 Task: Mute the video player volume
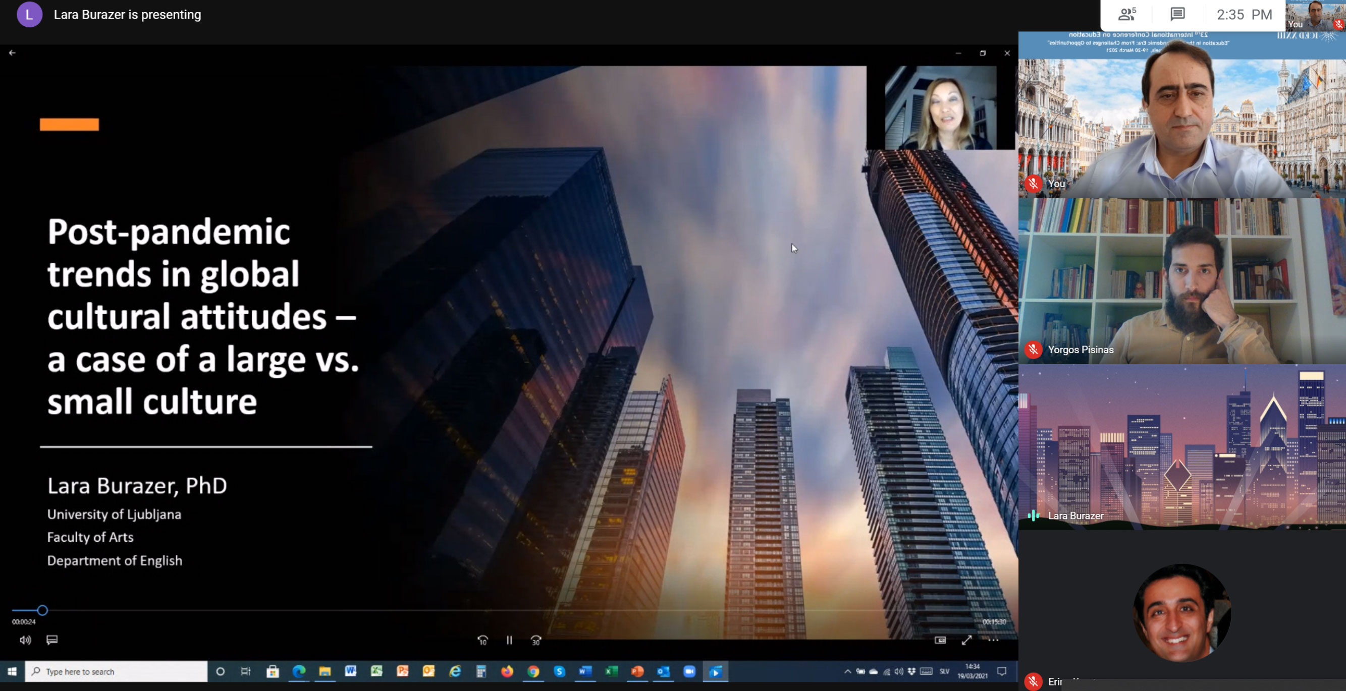coord(25,641)
